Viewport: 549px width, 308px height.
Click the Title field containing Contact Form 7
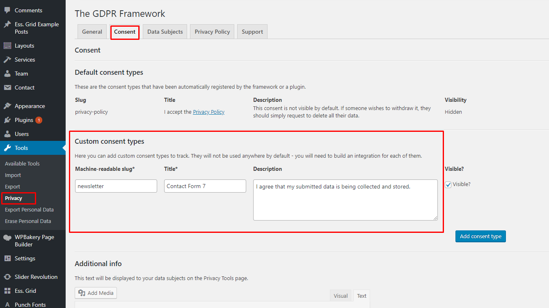point(205,186)
